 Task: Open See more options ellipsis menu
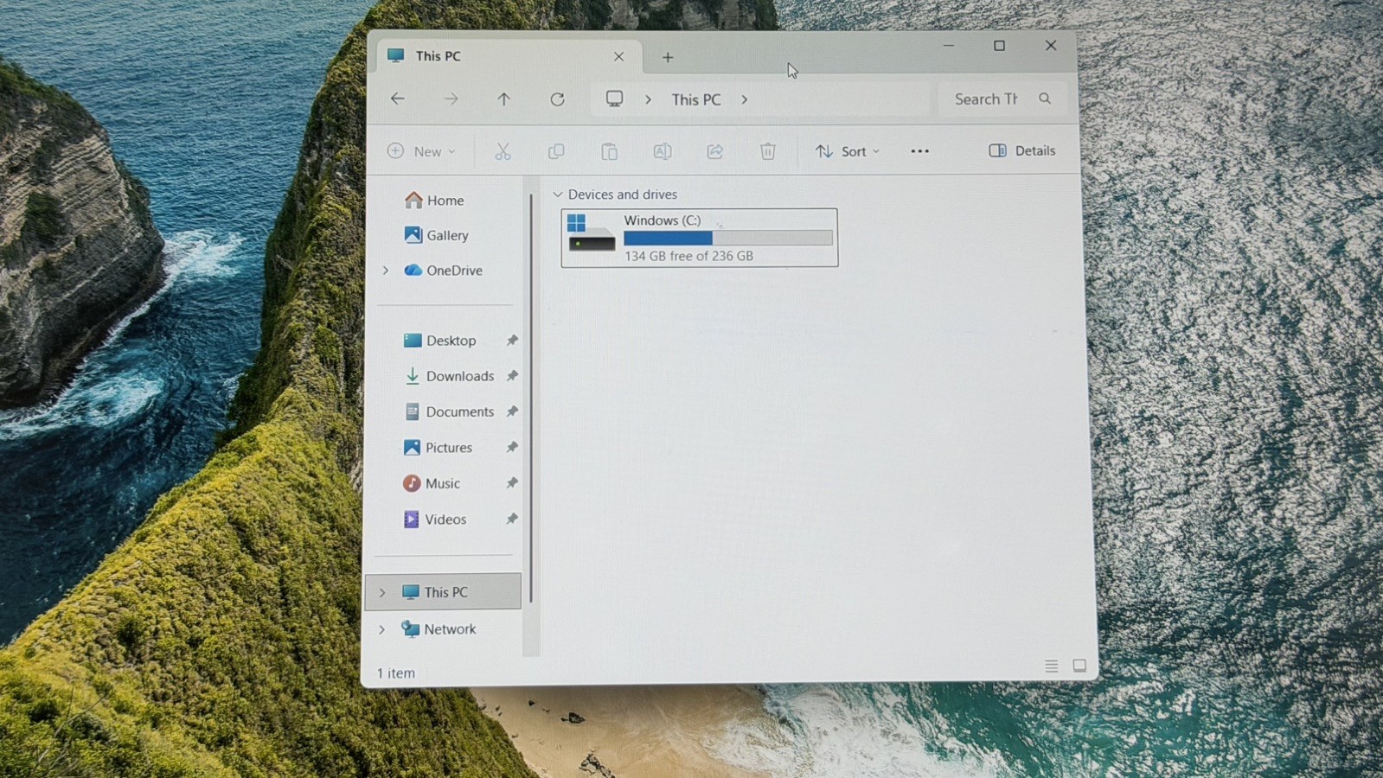point(919,151)
